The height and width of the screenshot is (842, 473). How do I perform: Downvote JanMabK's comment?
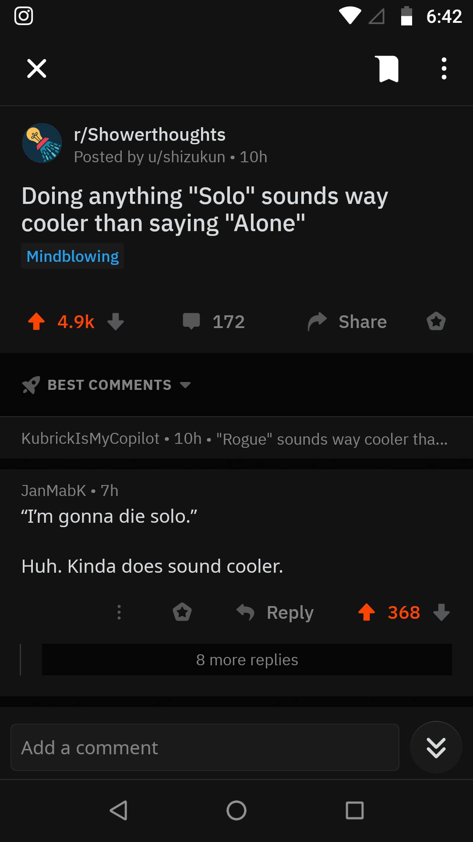[x=441, y=613]
